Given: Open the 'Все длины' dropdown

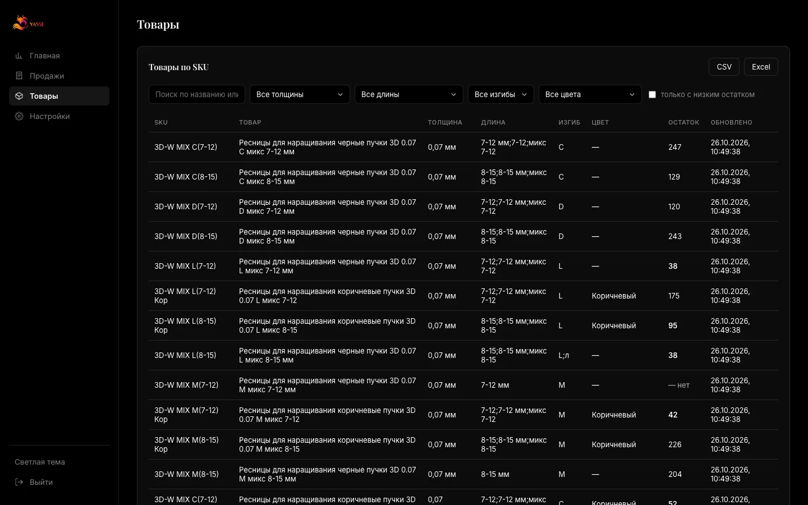Looking at the screenshot, I should (x=408, y=94).
